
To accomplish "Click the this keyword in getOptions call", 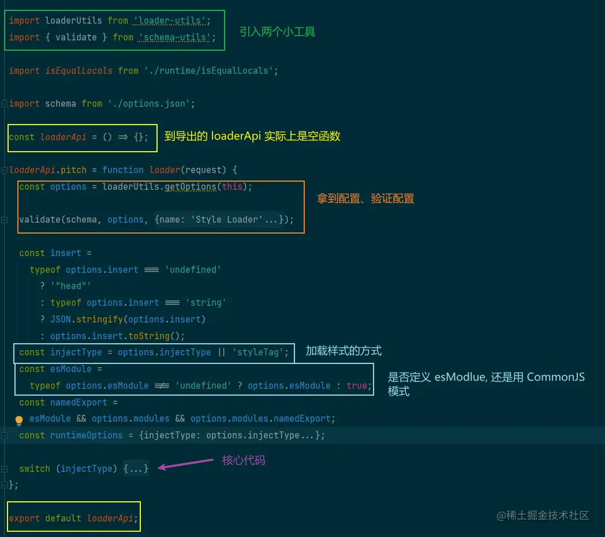I will [x=232, y=186].
